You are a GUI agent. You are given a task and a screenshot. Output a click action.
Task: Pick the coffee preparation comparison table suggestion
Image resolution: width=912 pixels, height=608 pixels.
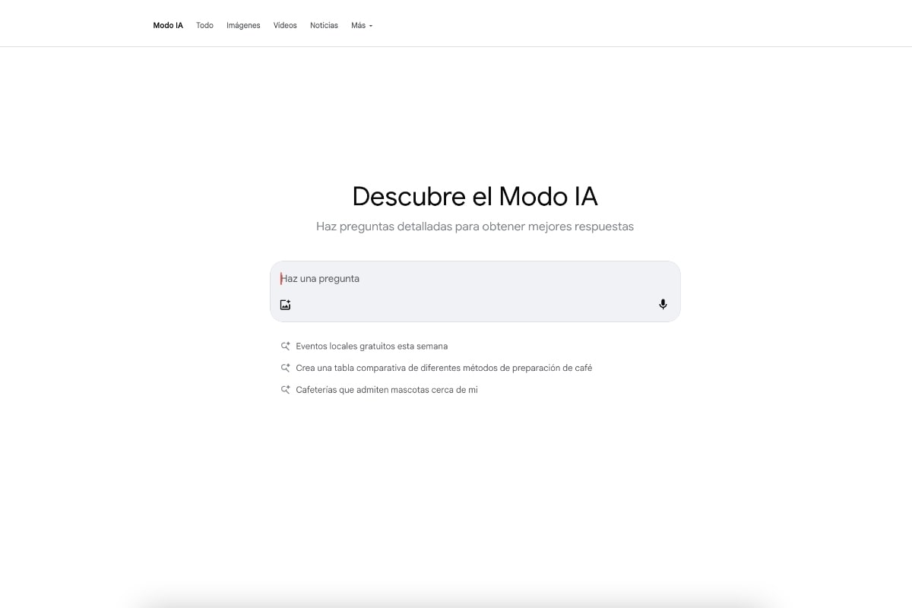[444, 368]
